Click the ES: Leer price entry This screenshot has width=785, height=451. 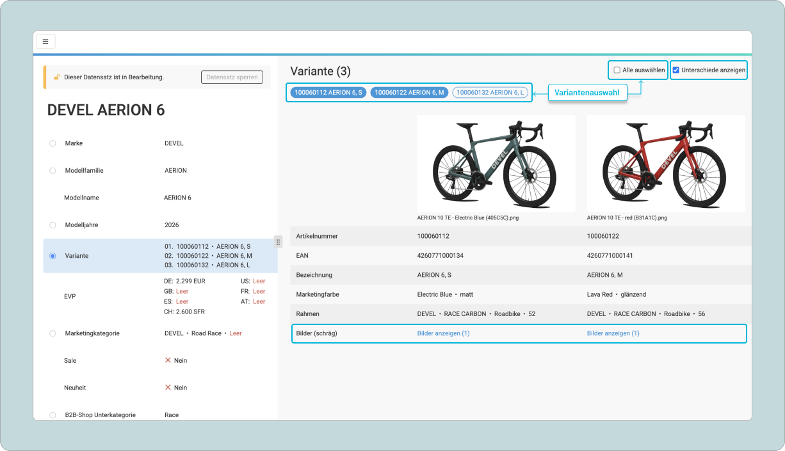[x=176, y=301]
